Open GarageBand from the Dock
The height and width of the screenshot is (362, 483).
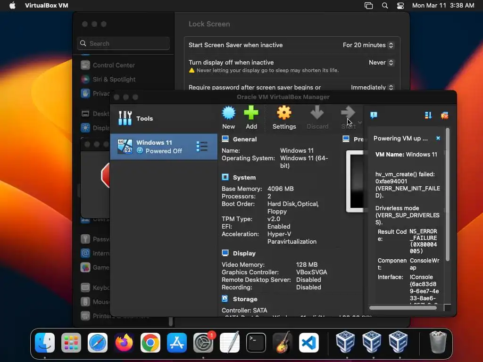tap(283, 343)
